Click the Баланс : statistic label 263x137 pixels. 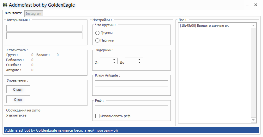coord(43,55)
